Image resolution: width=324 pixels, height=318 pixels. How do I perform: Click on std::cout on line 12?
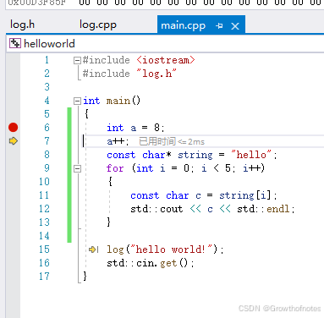(x=157, y=209)
